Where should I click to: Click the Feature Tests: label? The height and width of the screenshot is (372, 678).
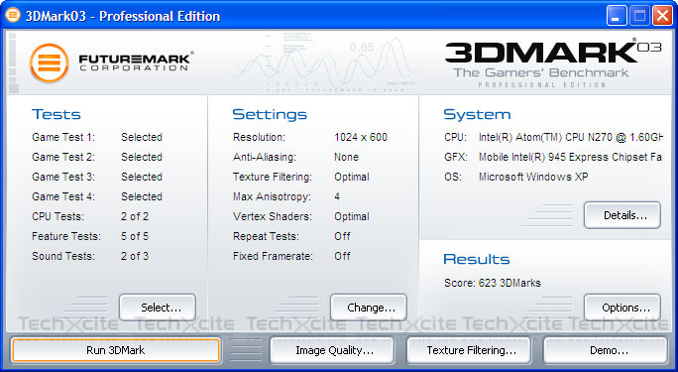(x=66, y=236)
